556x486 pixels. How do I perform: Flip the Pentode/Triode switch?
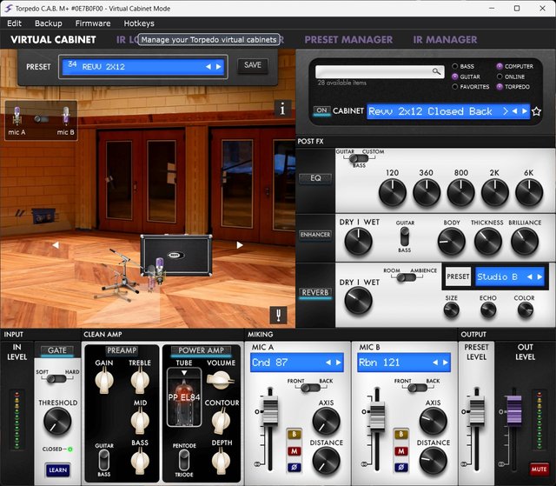pyautogui.click(x=184, y=460)
